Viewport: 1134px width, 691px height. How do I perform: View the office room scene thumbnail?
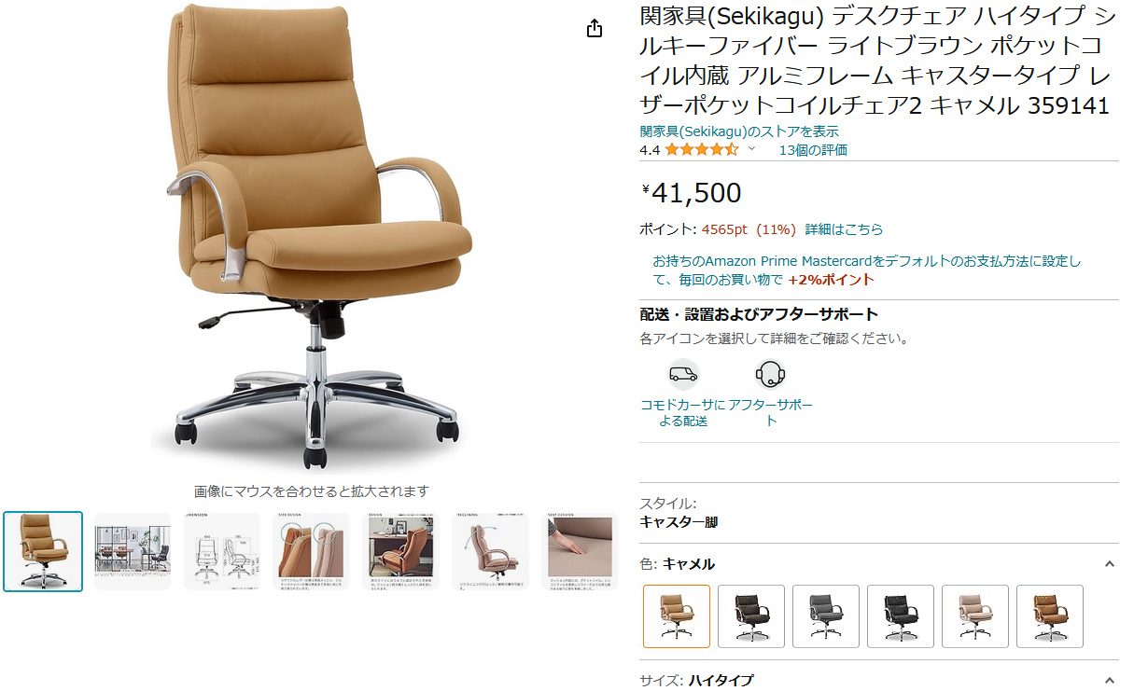[133, 551]
